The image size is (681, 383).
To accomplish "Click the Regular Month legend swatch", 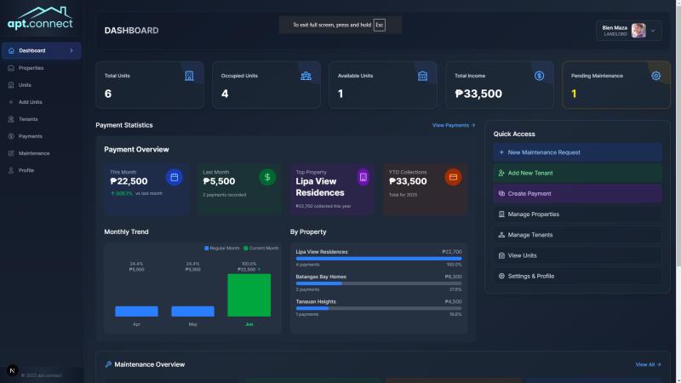I will pyautogui.click(x=206, y=249).
